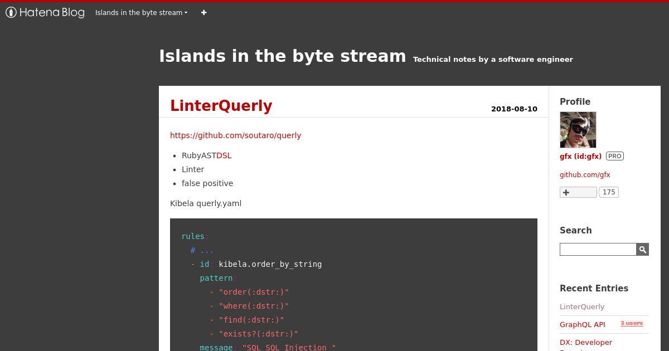Click the "Recent Entries" sidebar heading
The image size is (669, 351).
594,288
